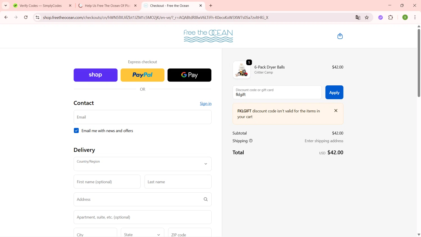The width and height of the screenshot is (421, 237).
Task: Click the page vertical scrollbar thumb
Action: click(419, 63)
